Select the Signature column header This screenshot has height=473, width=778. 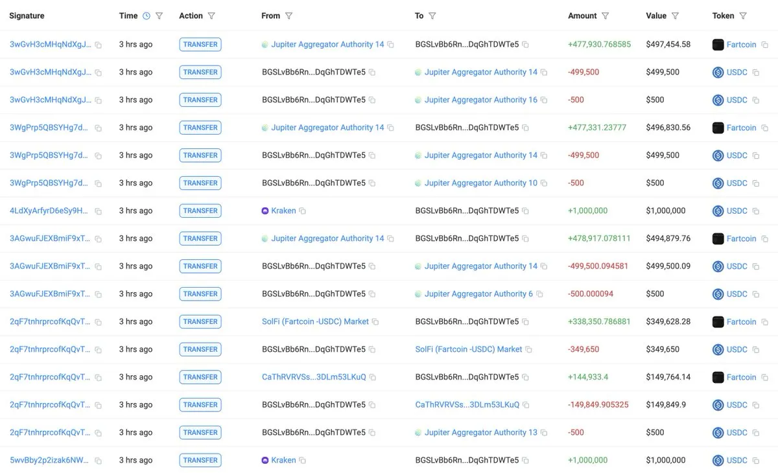27,16
